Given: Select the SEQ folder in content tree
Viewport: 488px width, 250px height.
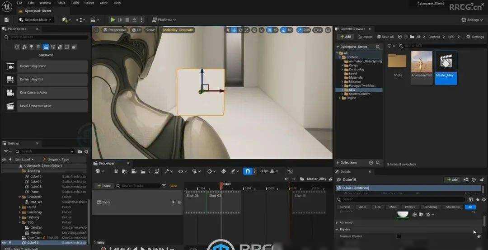Looking at the screenshot, I should [x=352, y=90].
